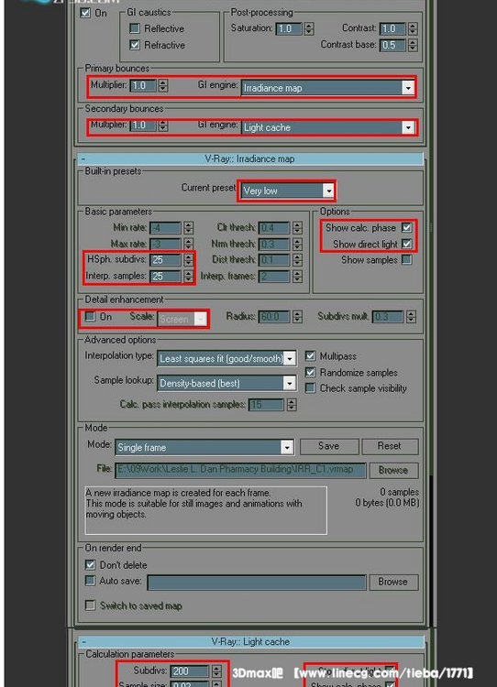This screenshot has width=497, height=687.
Task: Uncheck Randomize samples option
Action: coord(310,373)
